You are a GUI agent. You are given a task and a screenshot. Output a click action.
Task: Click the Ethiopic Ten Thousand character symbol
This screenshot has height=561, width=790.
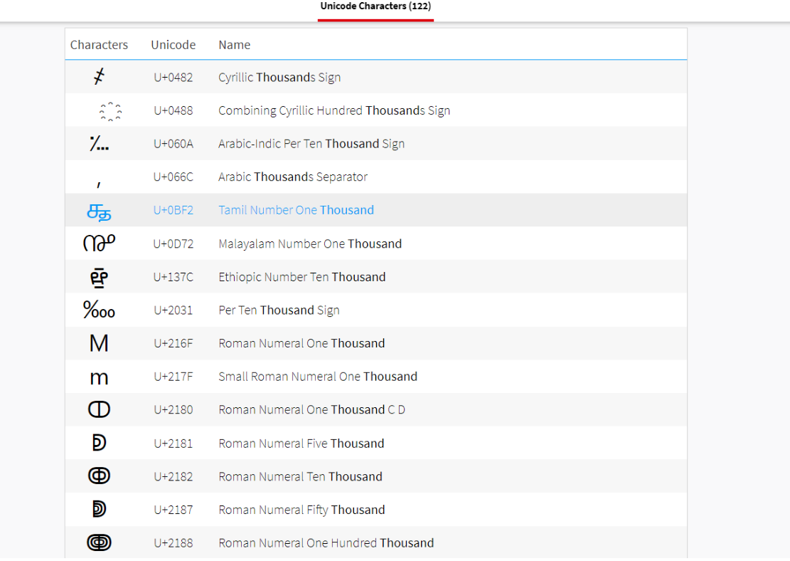tap(99, 278)
